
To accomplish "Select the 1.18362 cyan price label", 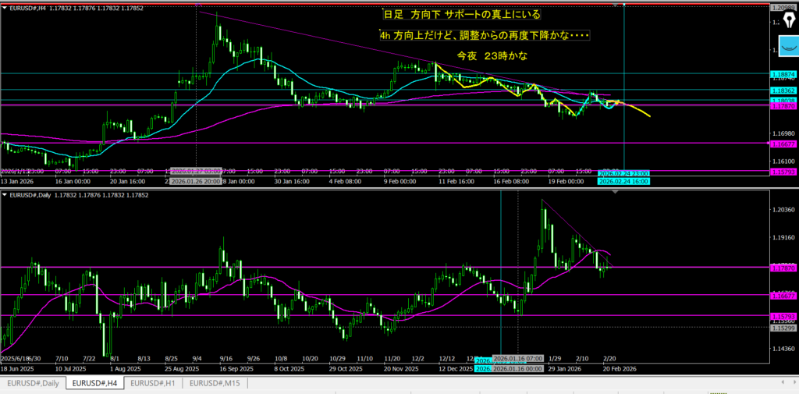I will click(x=783, y=91).
